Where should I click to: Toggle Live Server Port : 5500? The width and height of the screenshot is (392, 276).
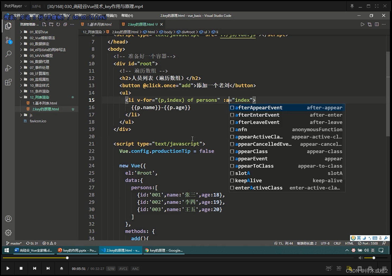368,243
